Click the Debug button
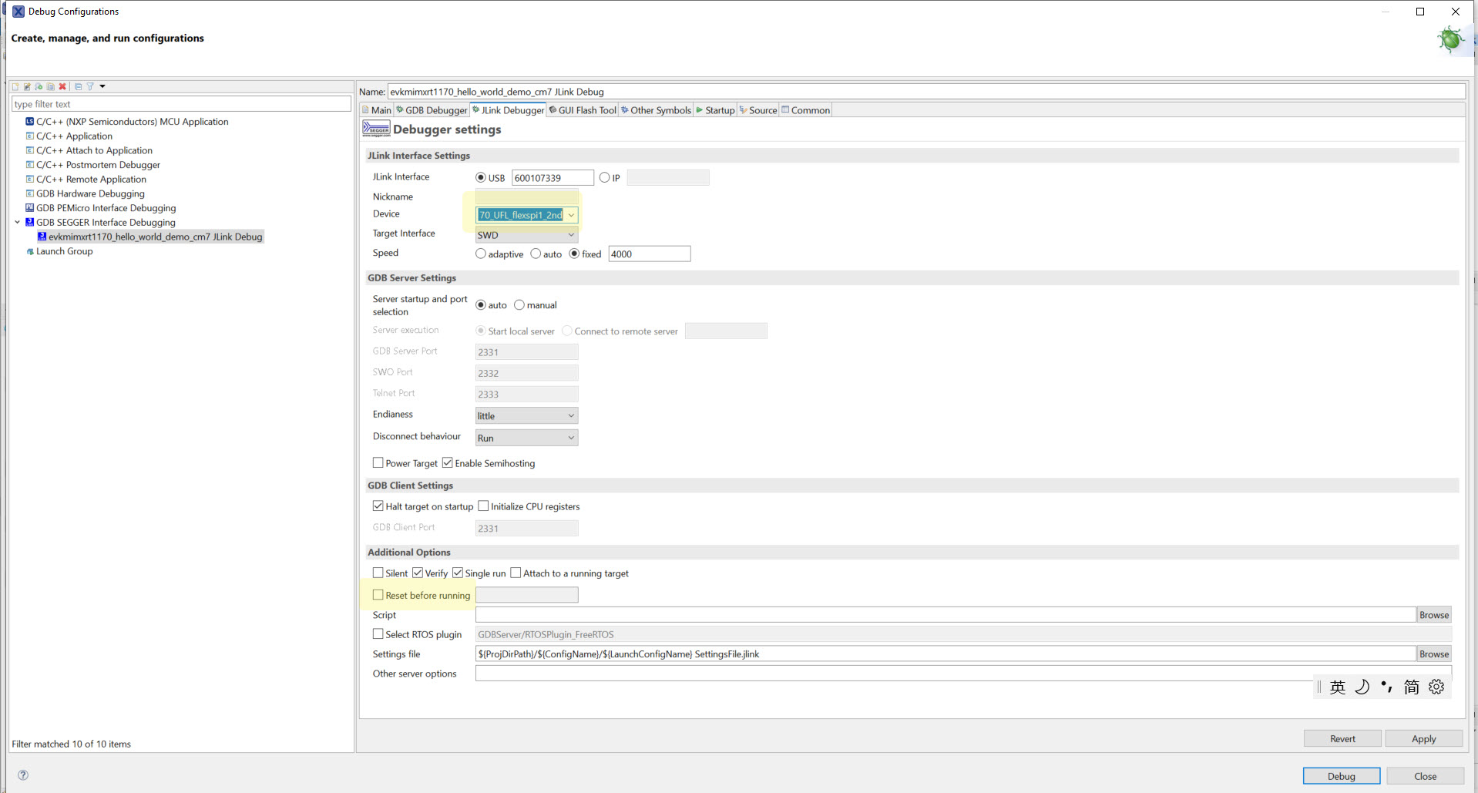 pyautogui.click(x=1341, y=776)
